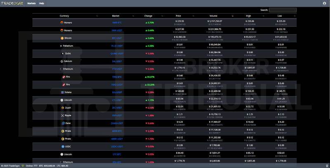
Task: Click the lightbulb icon in the status bar
Action: (x=327, y=166)
